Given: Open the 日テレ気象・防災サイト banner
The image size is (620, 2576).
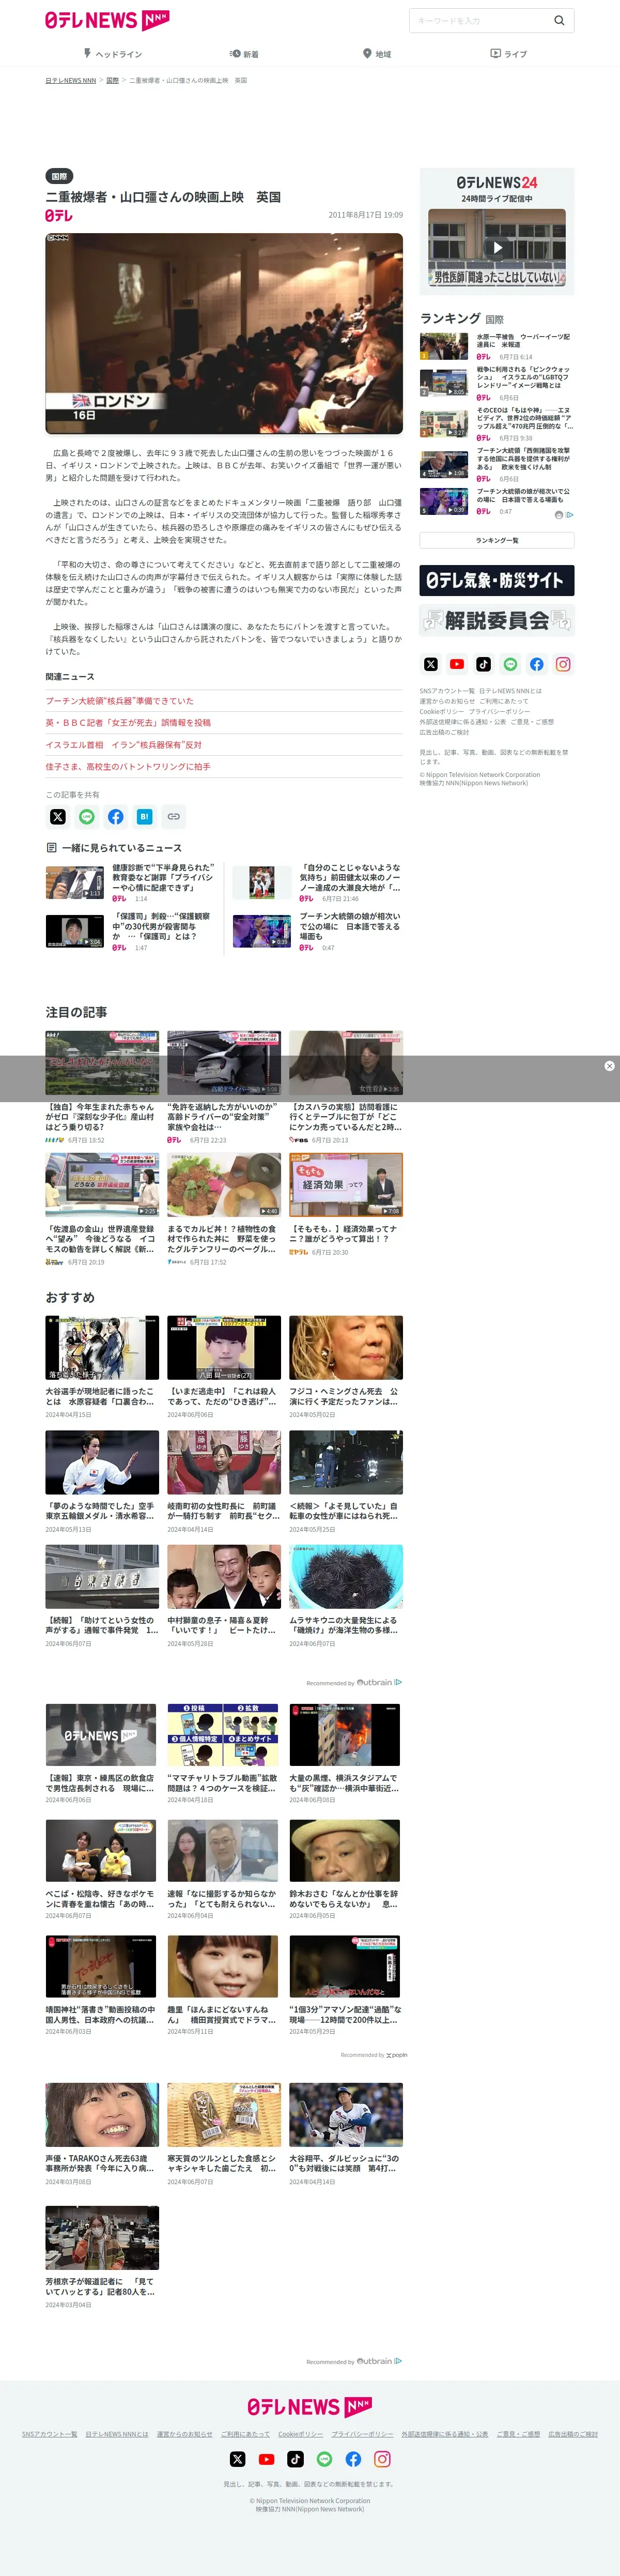Looking at the screenshot, I should 497,580.
